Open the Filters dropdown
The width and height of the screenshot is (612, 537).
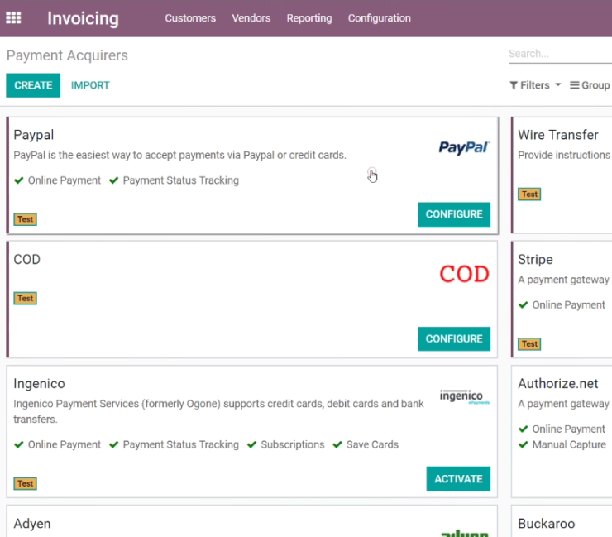535,85
